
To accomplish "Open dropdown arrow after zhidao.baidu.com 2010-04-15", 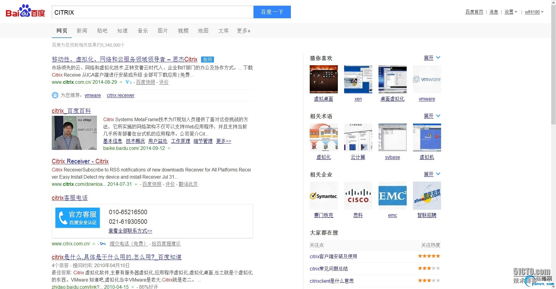I will click(133, 287).
